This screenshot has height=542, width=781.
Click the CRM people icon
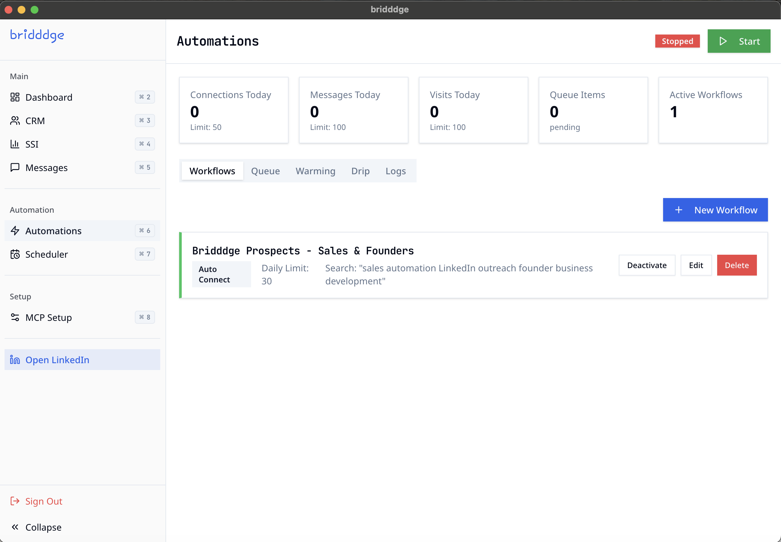[15, 121]
